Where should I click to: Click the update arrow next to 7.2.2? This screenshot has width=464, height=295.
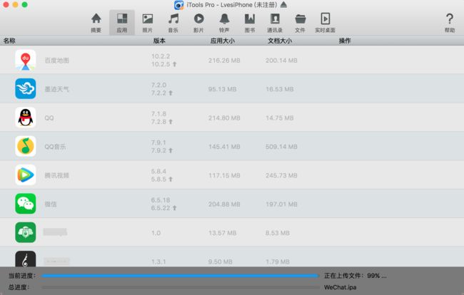tap(171, 93)
